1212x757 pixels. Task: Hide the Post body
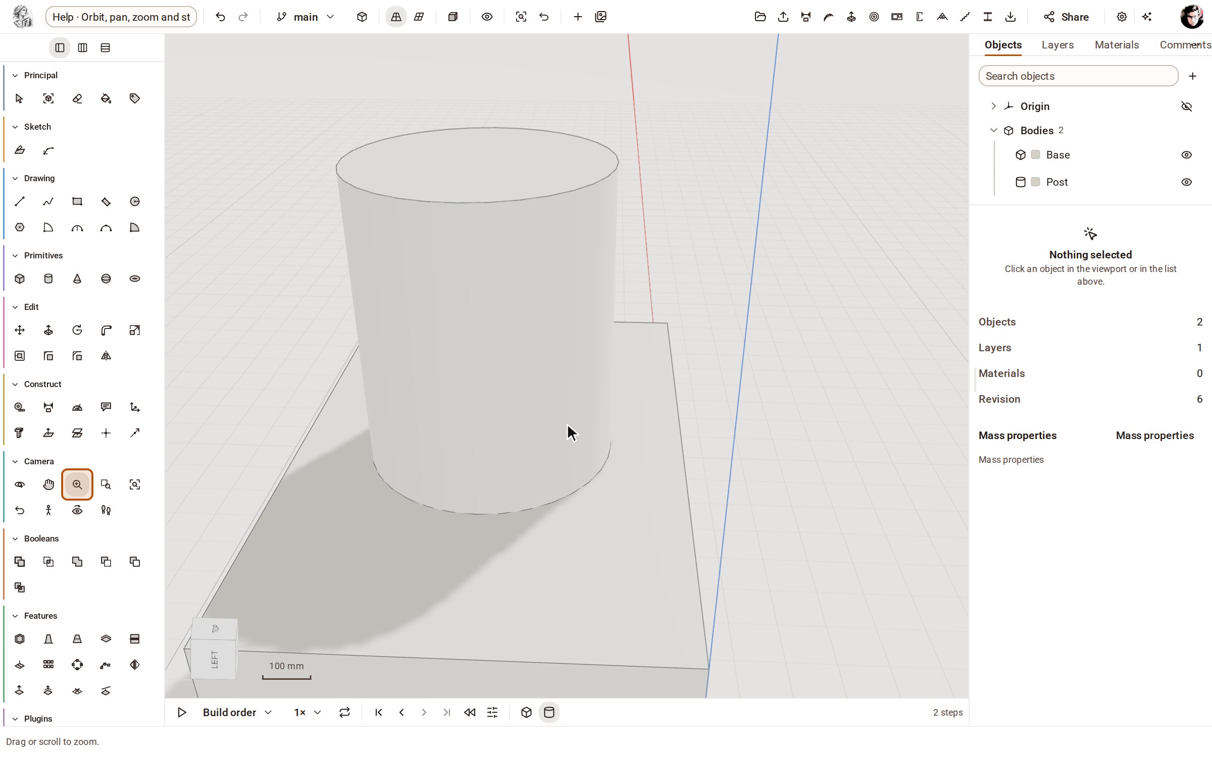(x=1187, y=182)
